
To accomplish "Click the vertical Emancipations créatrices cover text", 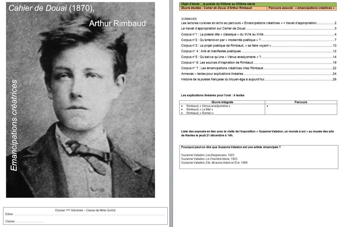I will pos(14,126).
